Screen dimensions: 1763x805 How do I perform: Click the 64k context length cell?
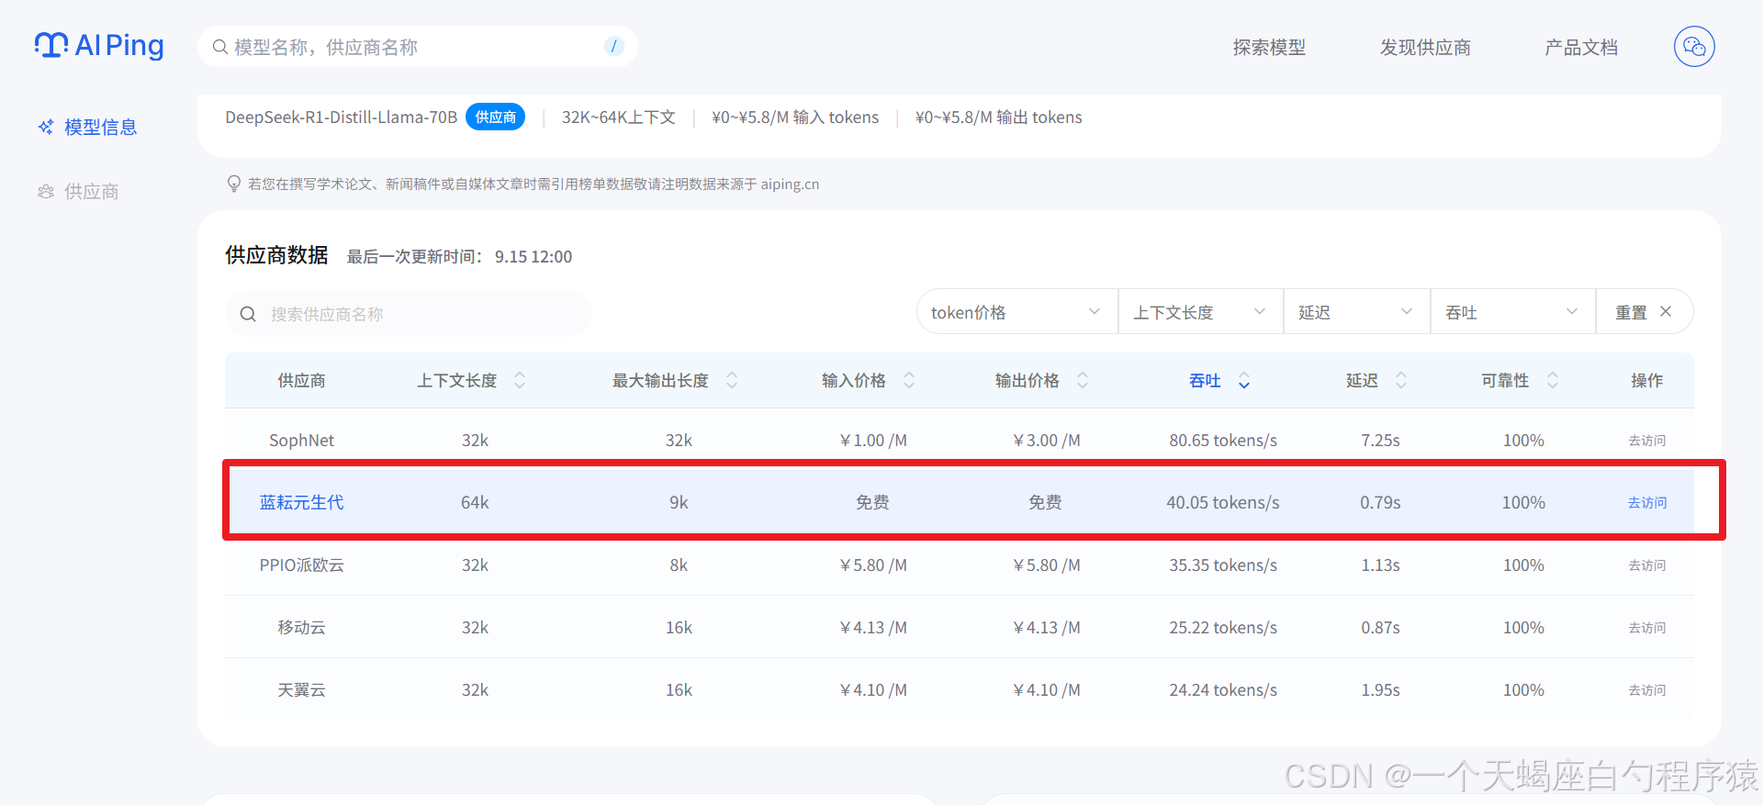tap(475, 502)
